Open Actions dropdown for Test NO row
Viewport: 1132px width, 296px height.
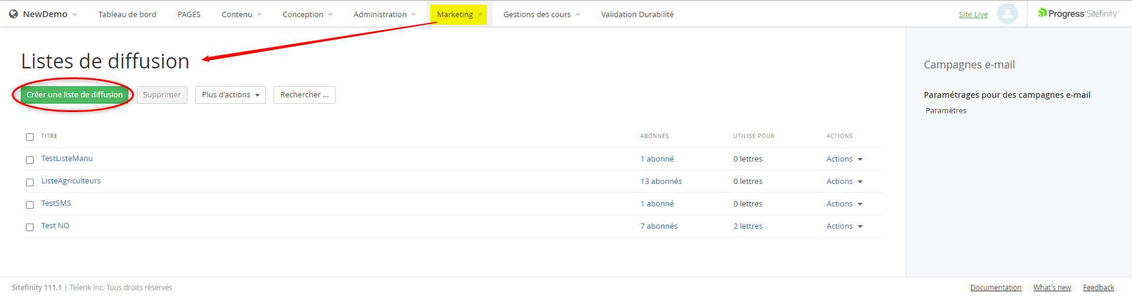(844, 226)
